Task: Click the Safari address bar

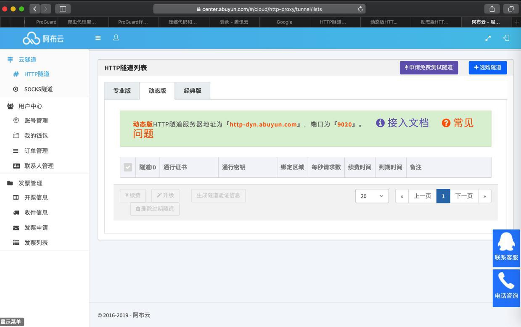Action: tap(259, 9)
